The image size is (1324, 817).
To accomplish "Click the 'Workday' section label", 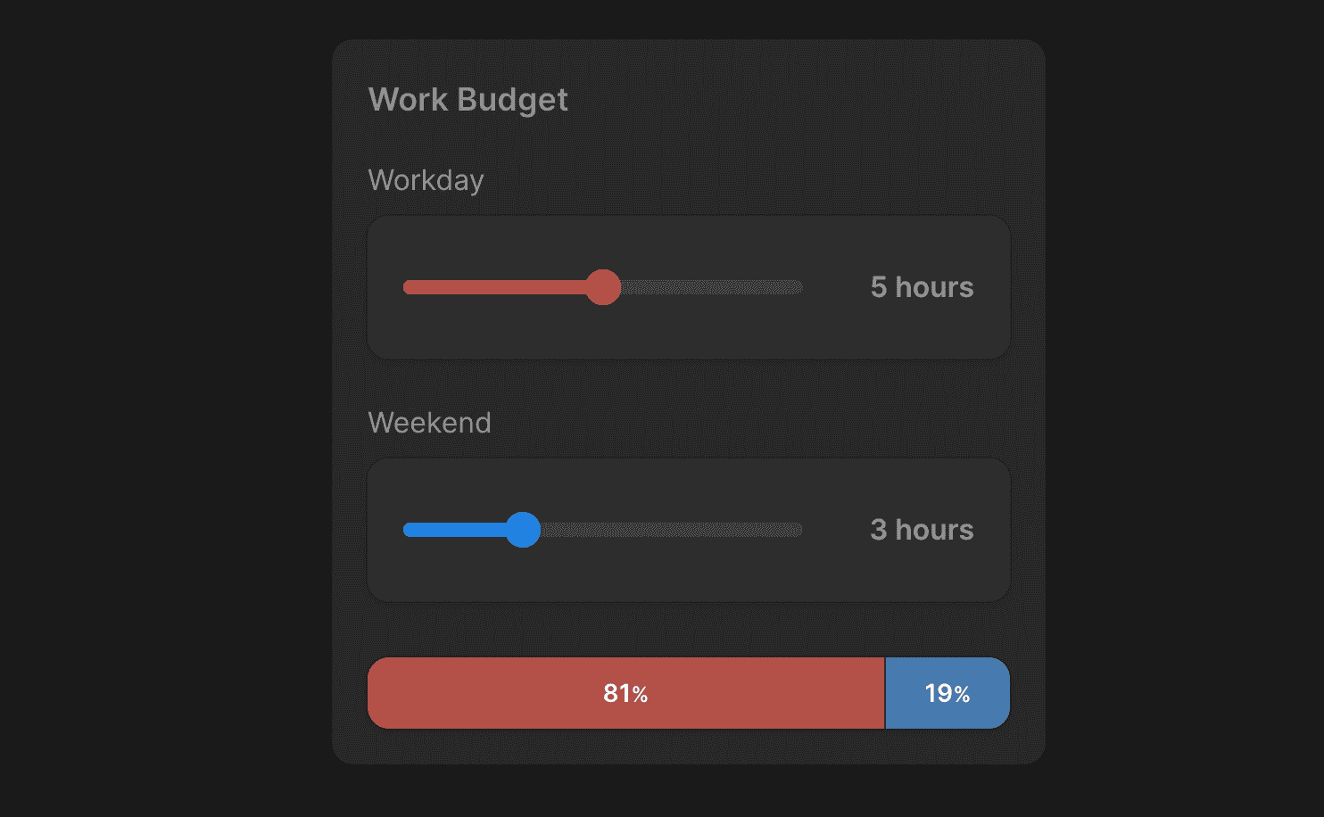I will pos(426,180).
